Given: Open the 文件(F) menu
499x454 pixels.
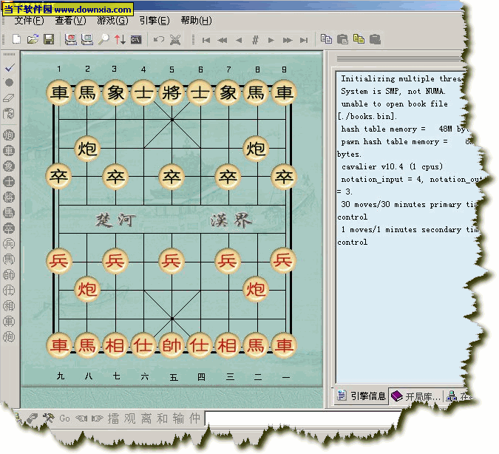Looking at the screenshot, I should (28, 21).
